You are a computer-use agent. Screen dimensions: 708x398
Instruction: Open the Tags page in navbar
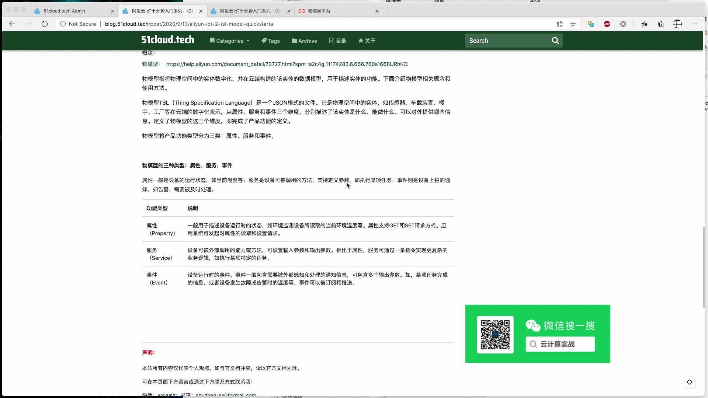click(271, 41)
